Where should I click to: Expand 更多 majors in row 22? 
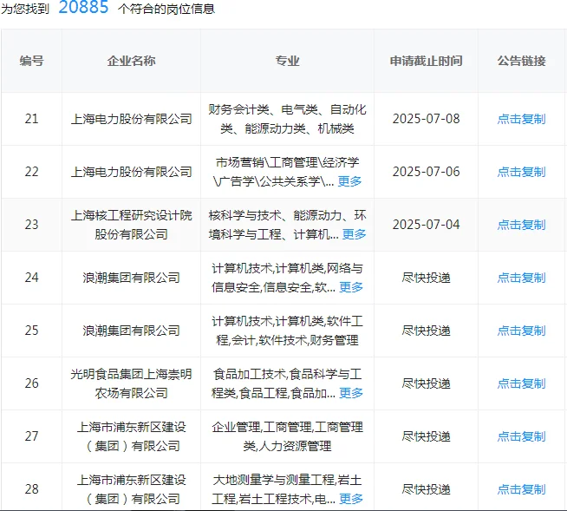(x=349, y=181)
